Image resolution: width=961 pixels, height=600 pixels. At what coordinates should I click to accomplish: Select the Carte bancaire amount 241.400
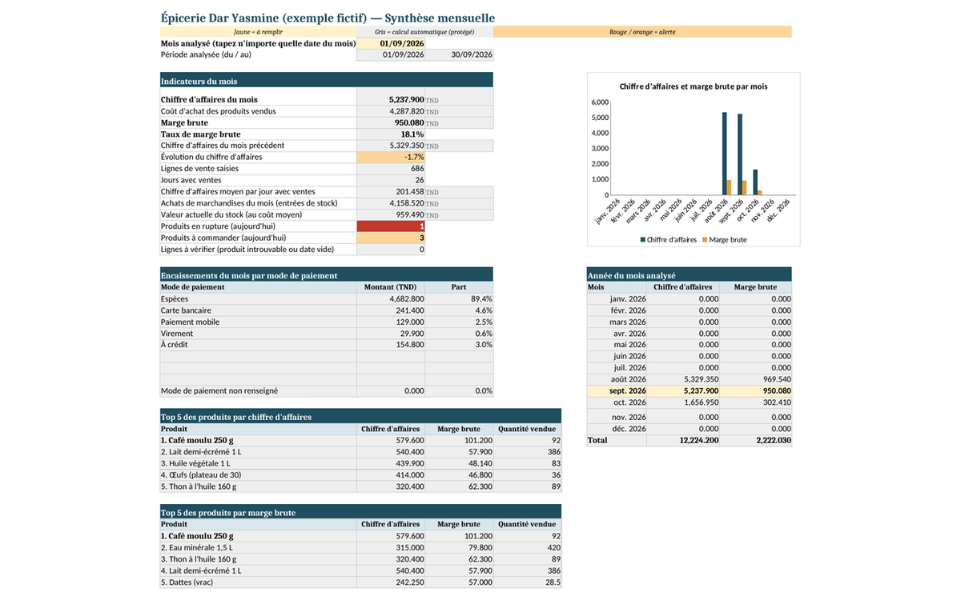tap(391, 310)
